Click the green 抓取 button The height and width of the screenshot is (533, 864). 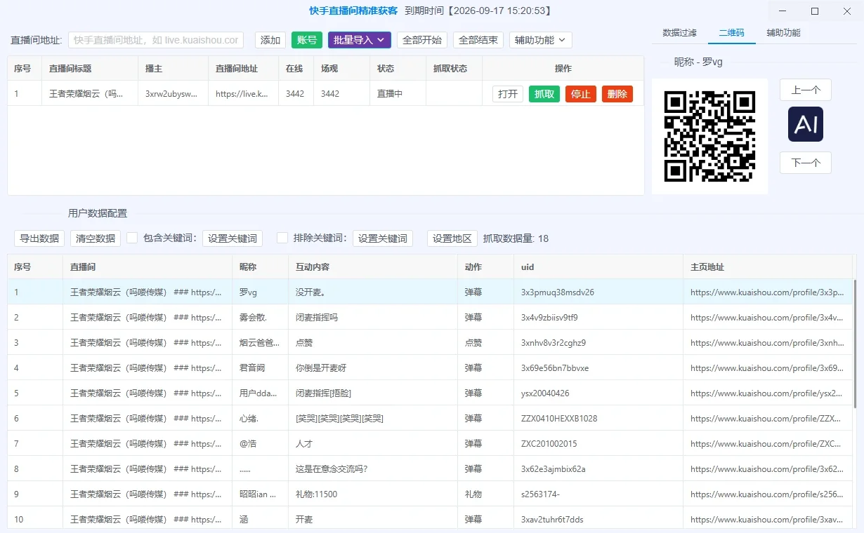pyautogui.click(x=544, y=94)
